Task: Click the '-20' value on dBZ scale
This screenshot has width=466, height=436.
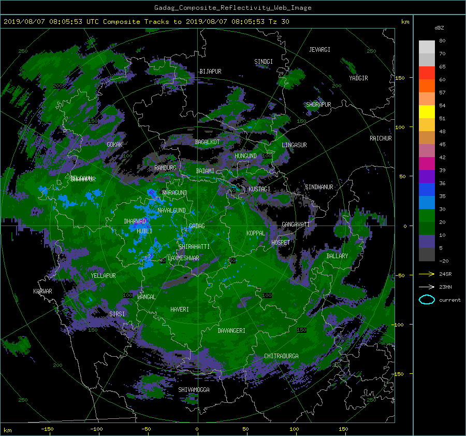Action: [x=444, y=261]
